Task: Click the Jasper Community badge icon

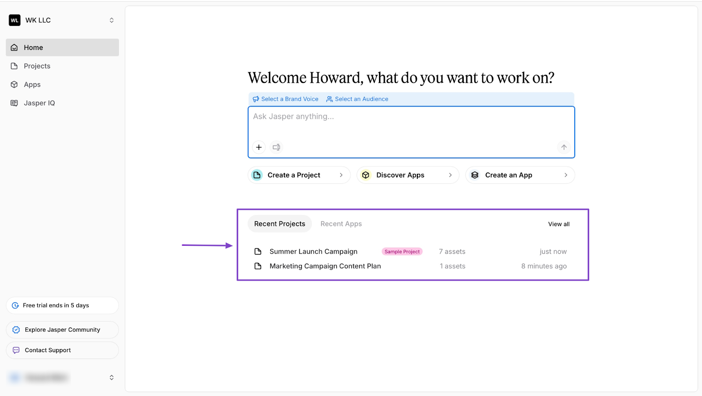Action: (16, 330)
